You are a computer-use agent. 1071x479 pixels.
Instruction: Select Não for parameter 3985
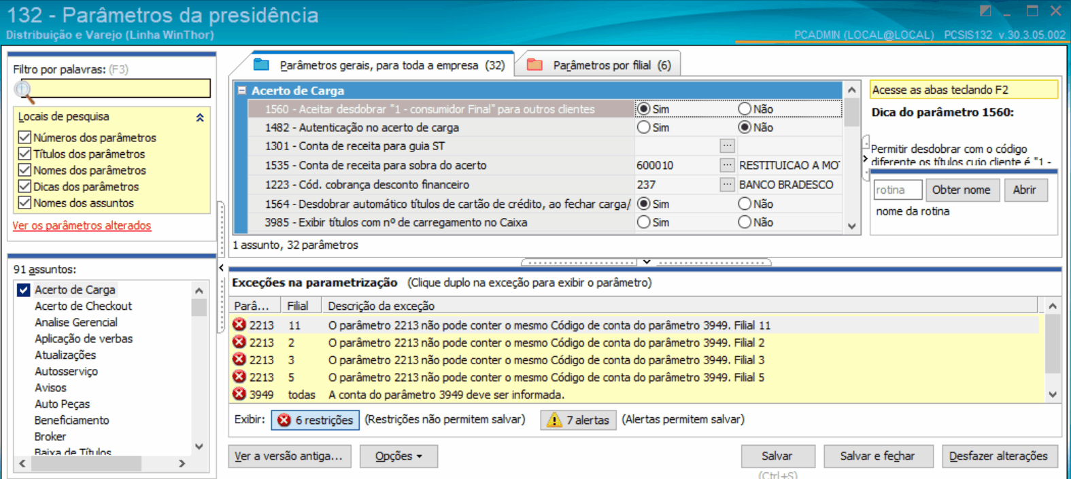tap(745, 222)
